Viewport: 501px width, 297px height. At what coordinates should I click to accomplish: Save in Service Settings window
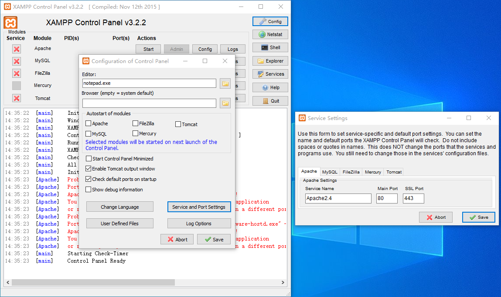point(478,217)
